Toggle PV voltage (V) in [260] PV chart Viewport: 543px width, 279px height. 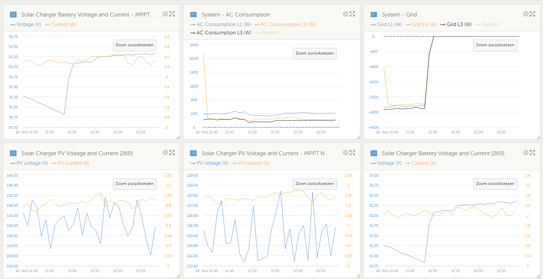tap(29, 163)
